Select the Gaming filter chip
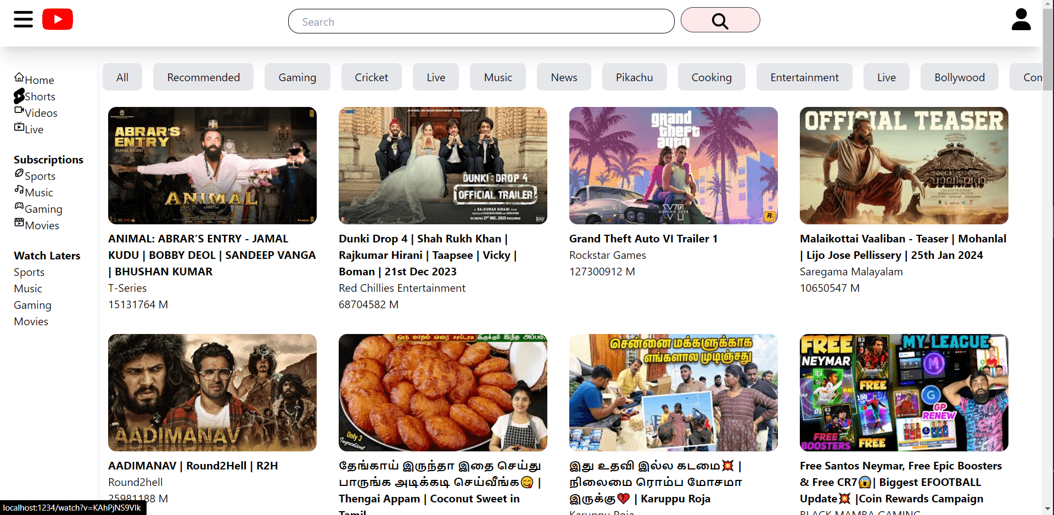The width and height of the screenshot is (1054, 515). tap(298, 77)
